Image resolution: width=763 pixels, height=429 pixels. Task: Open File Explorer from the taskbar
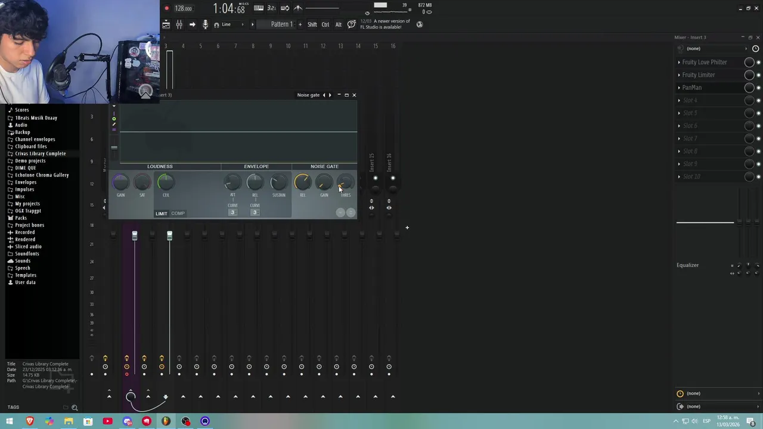(69, 421)
